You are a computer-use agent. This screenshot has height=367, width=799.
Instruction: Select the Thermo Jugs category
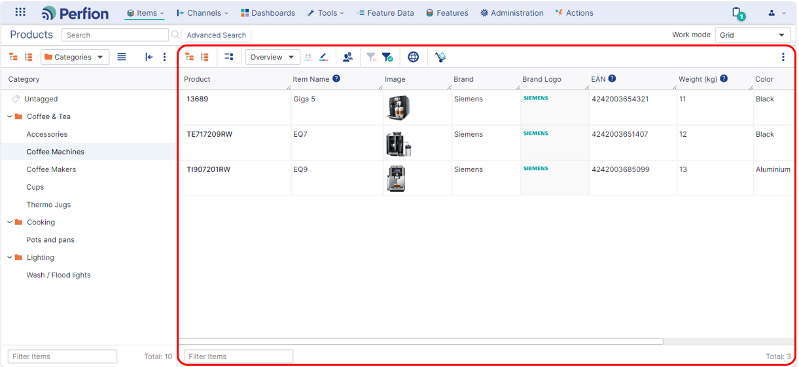(x=48, y=205)
